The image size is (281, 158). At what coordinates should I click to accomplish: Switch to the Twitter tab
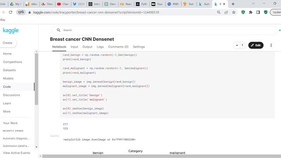point(79,4)
